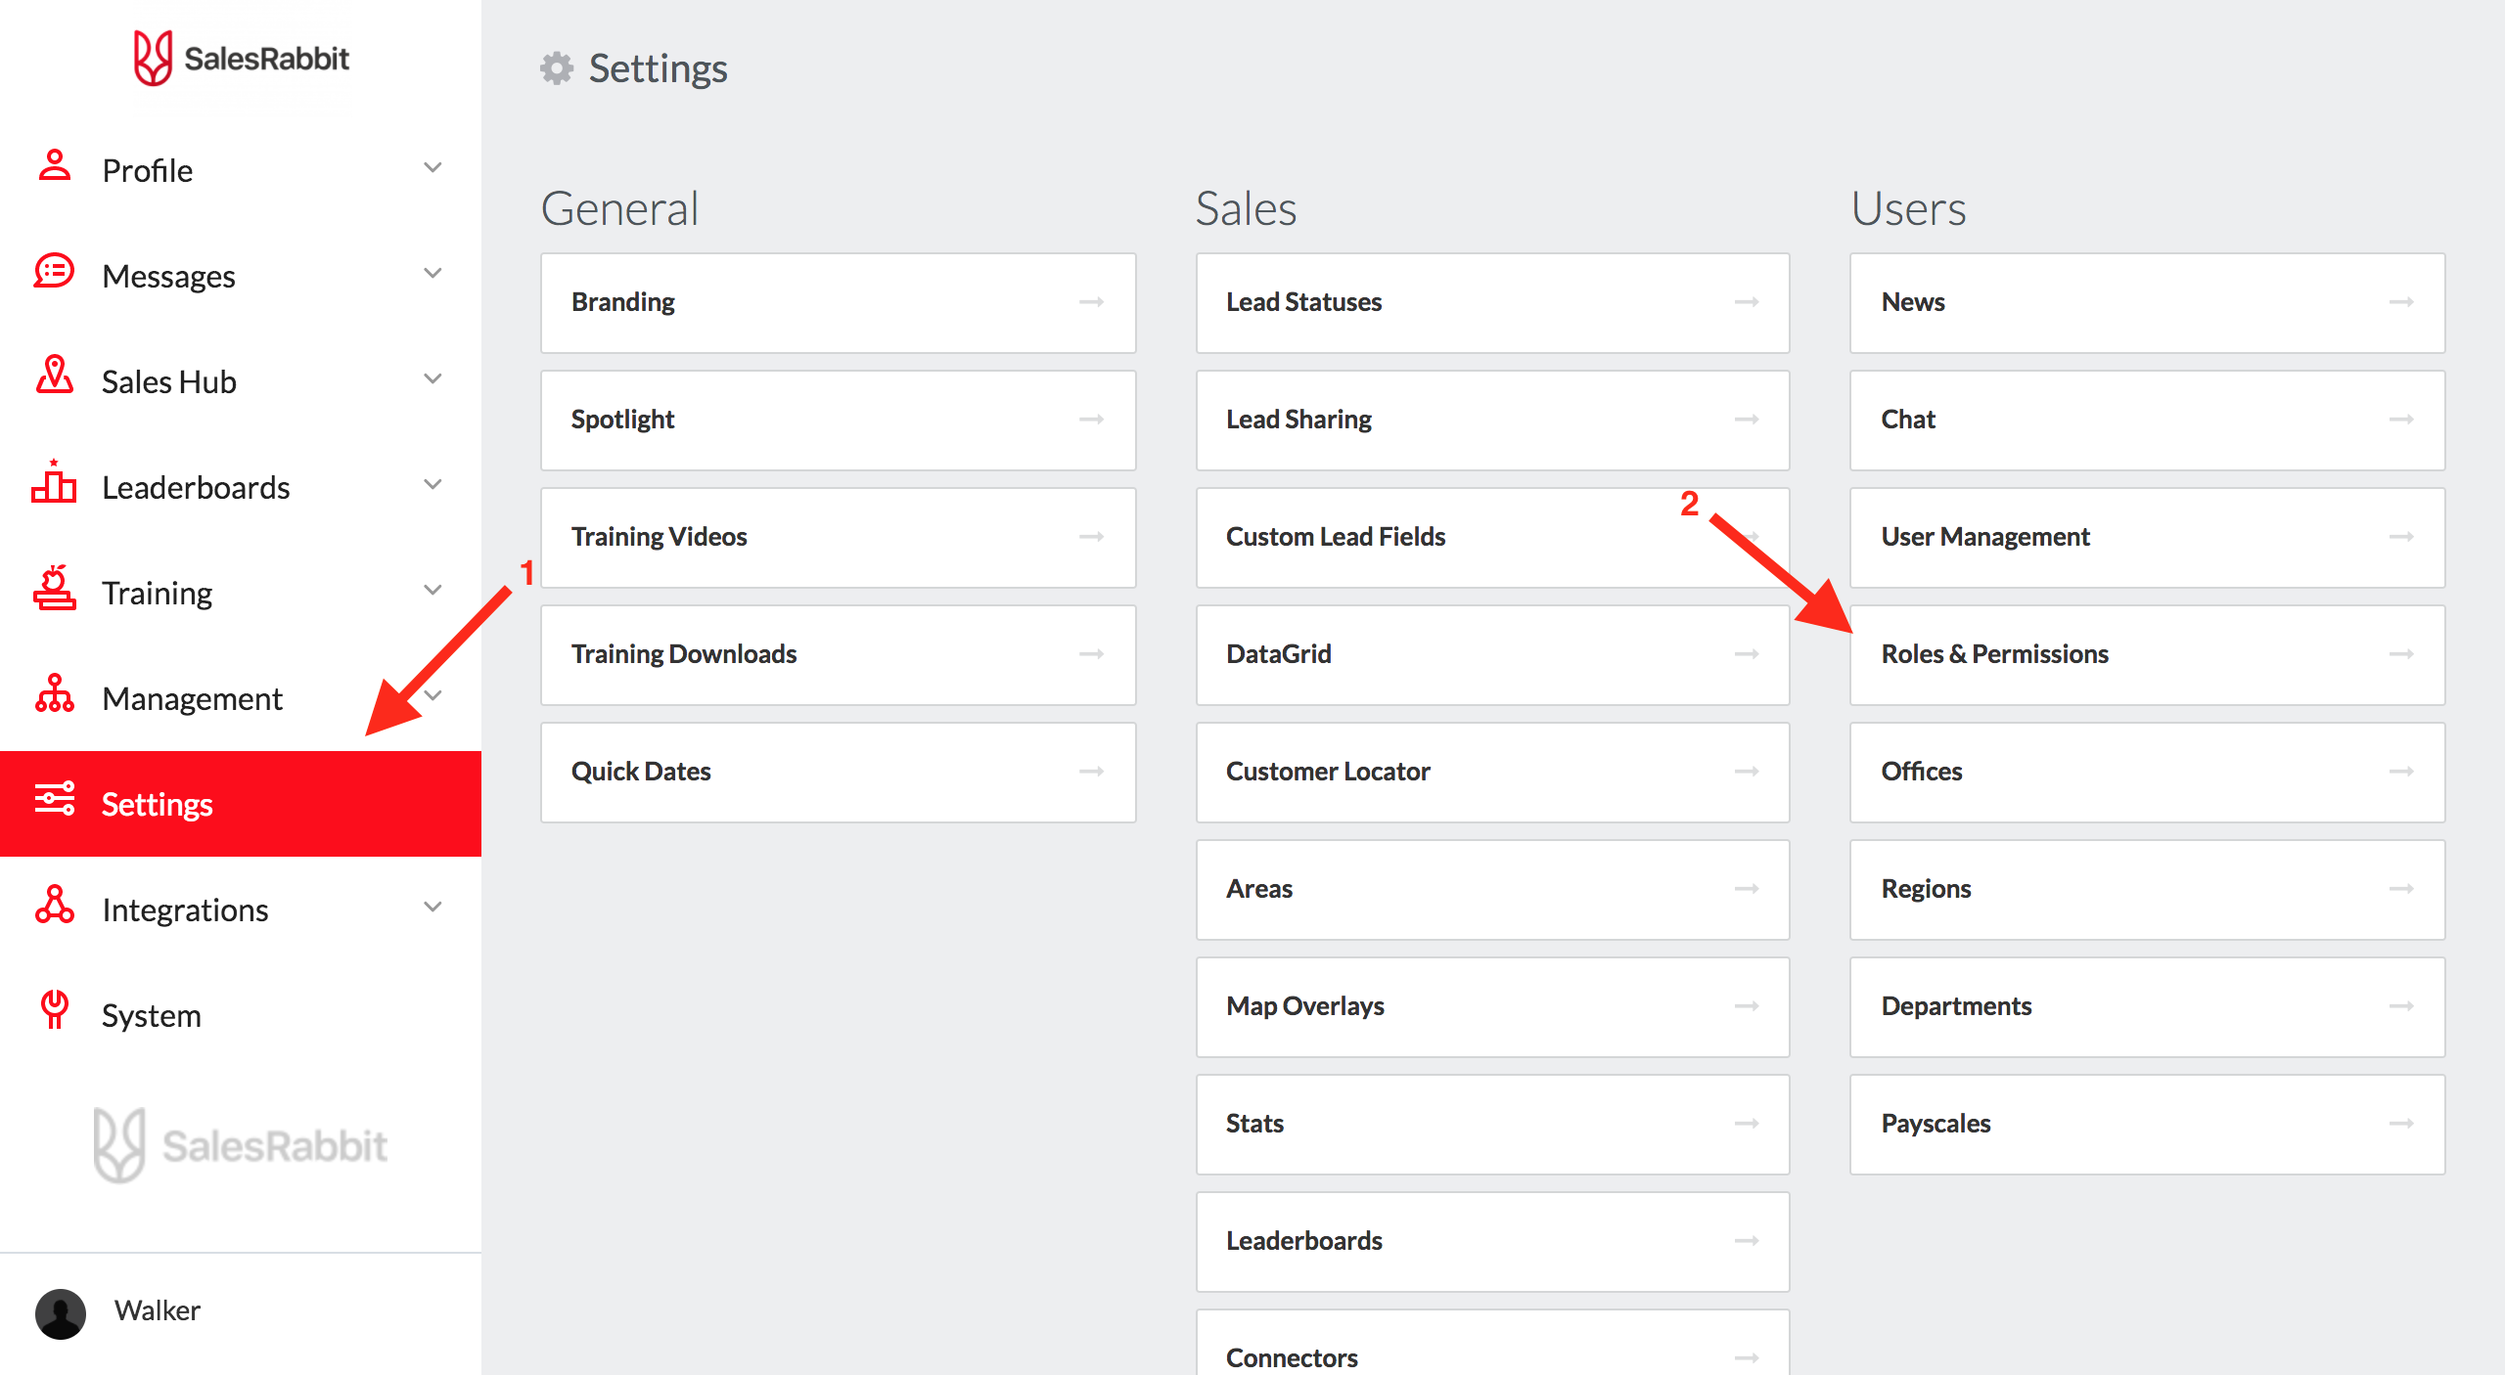Click the arrow on News card
Image resolution: width=2505 pixels, height=1375 pixels.
pos(2401,302)
